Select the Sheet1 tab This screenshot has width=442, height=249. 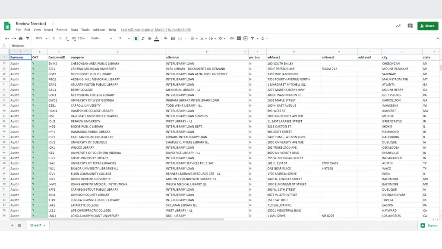(x=38, y=225)
